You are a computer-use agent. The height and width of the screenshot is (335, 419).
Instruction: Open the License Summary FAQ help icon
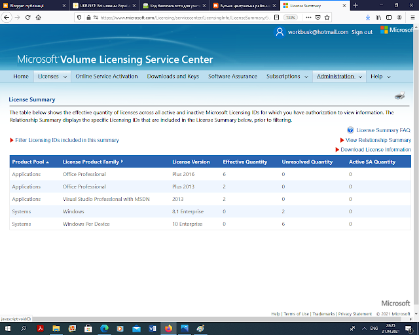[x=350, y=130]
